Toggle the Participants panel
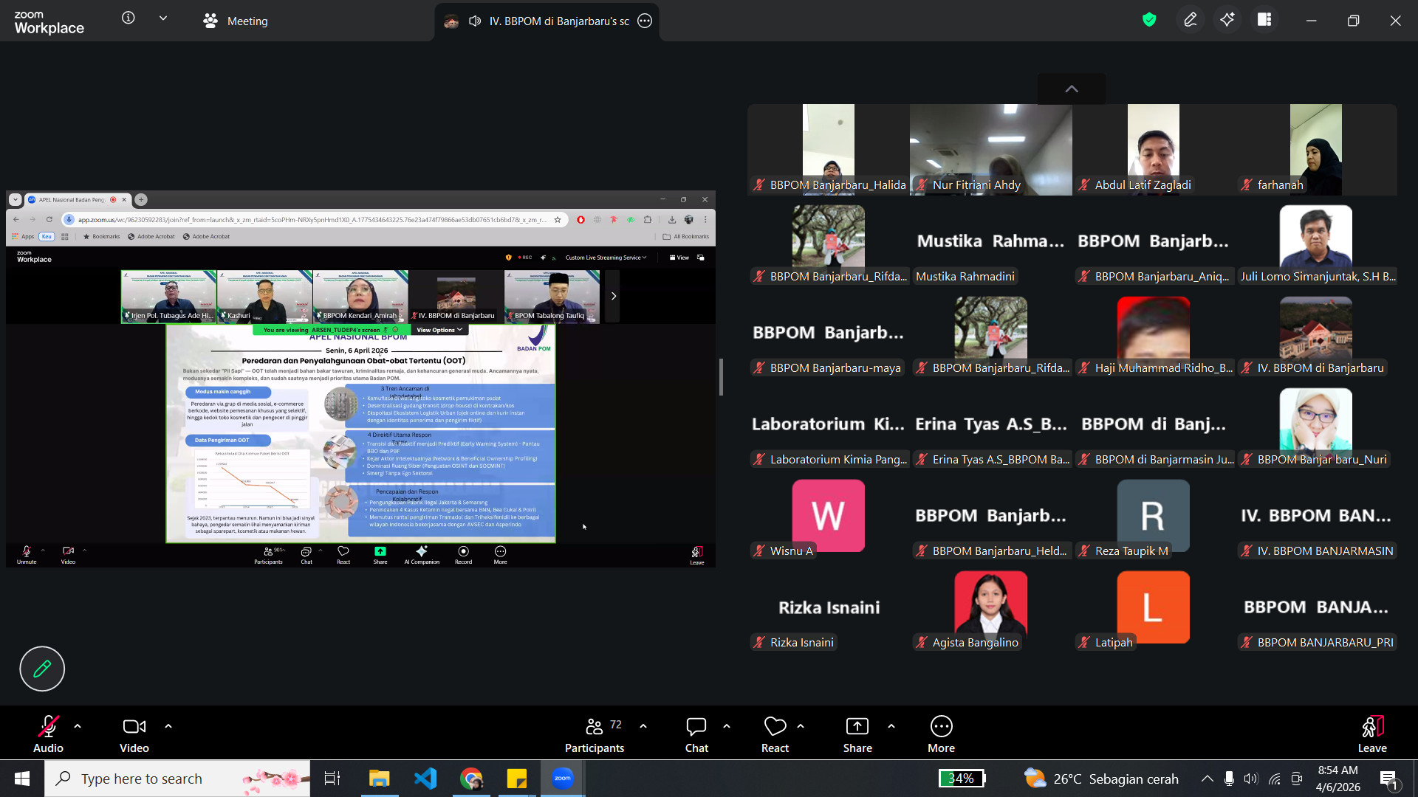1418x797 pixels. click(595, 735)
